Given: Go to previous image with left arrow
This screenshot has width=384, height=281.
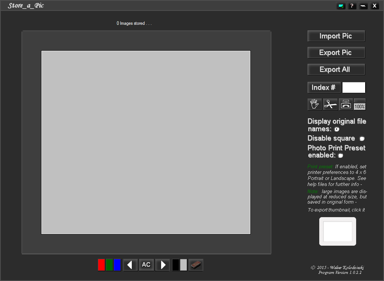Looking at the screenshot, I should point(130,265).
